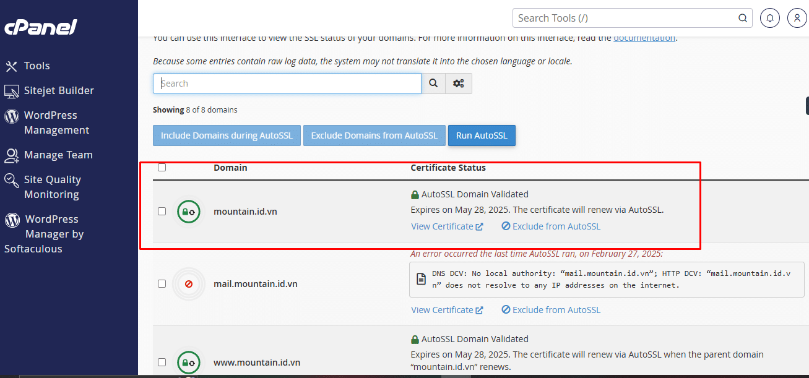Image resolution: width=809 pixels, height=378 pixels.
Task: Open the documentation link
Action: [644, 38]
